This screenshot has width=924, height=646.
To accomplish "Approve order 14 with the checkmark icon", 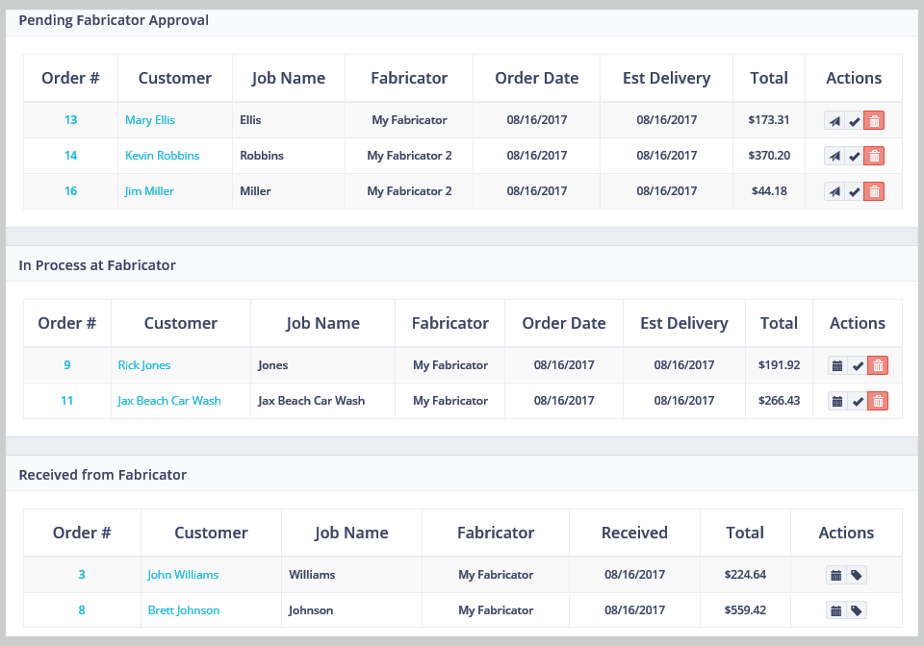I will pos(854,156).
